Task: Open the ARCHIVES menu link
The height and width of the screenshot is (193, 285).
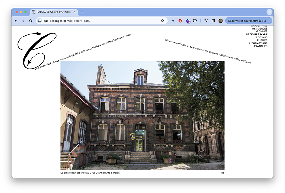Action: tap(261, 31)
